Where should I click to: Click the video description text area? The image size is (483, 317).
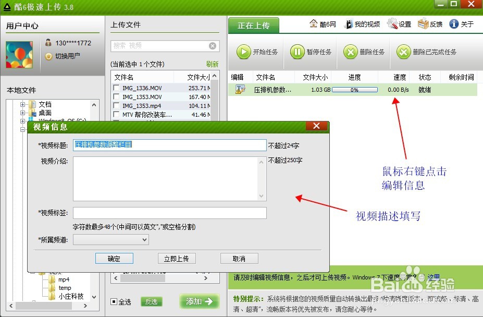[170, 179]
